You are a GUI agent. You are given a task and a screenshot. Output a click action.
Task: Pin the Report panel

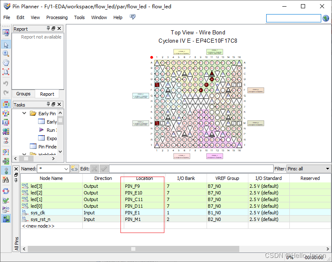click(x=48, y=28)
